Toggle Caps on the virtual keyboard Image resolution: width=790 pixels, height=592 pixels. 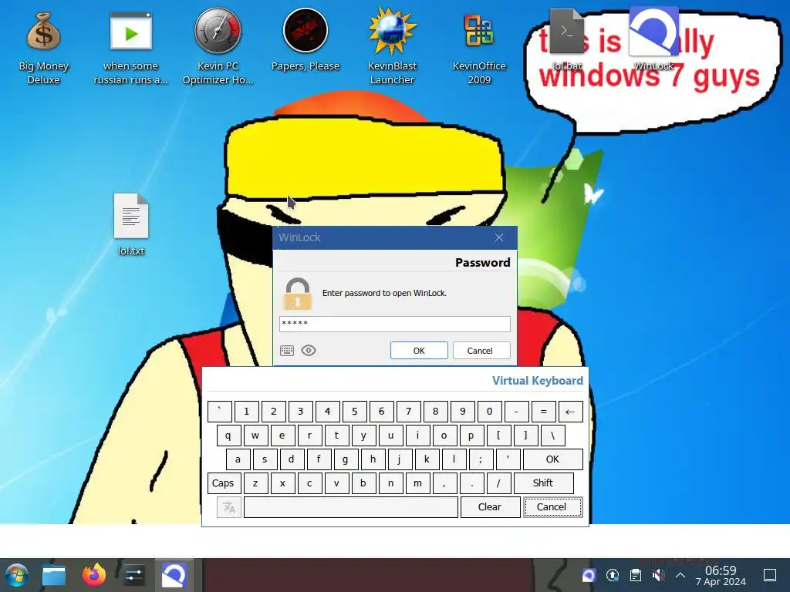(x=225, y=483)
